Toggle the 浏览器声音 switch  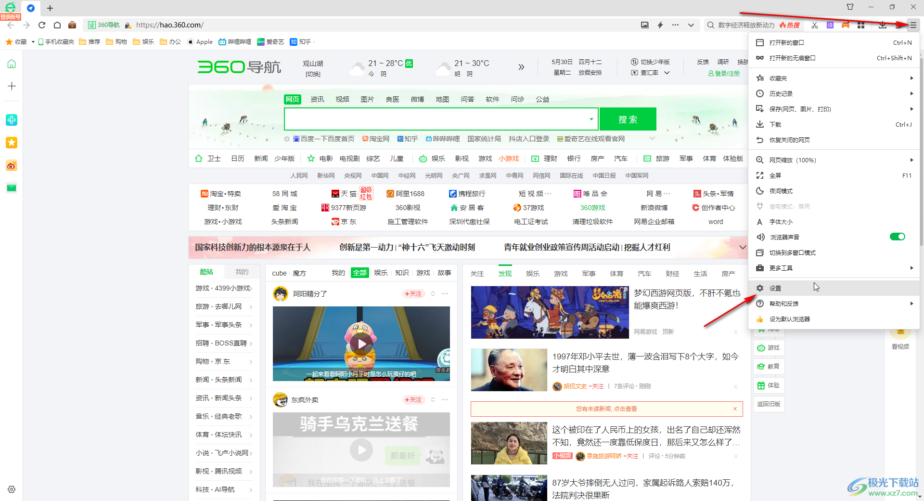897,237
